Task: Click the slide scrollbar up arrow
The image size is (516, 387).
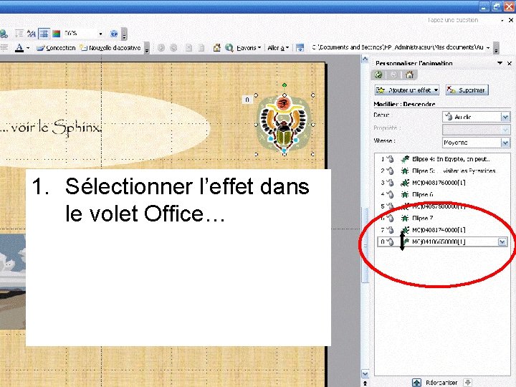Action: pos(365,59)
